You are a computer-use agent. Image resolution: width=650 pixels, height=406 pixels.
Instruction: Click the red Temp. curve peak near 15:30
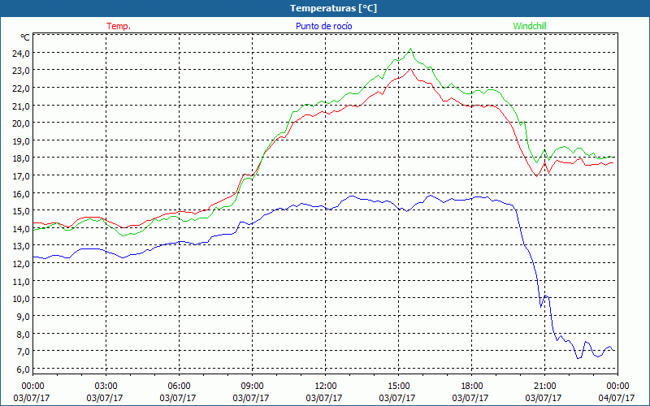click(x=410, y=69)
